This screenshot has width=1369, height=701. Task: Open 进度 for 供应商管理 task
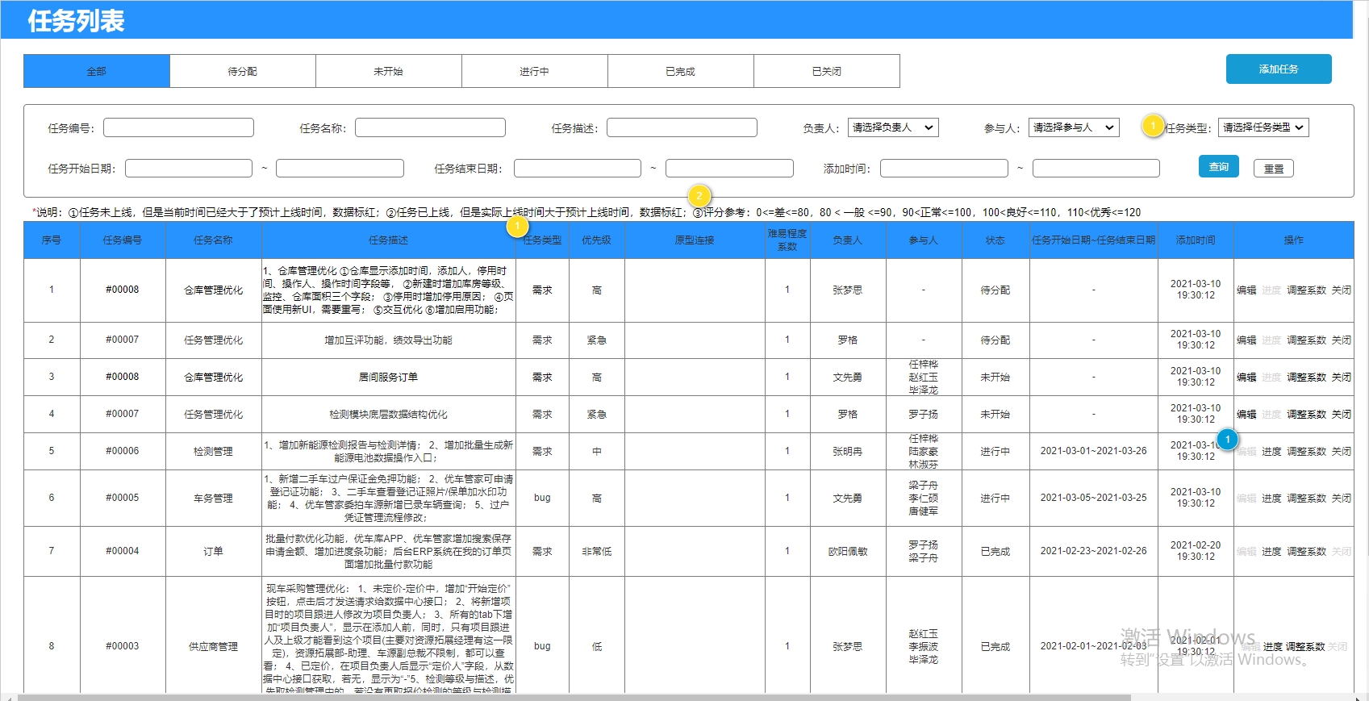point(1272,647)
